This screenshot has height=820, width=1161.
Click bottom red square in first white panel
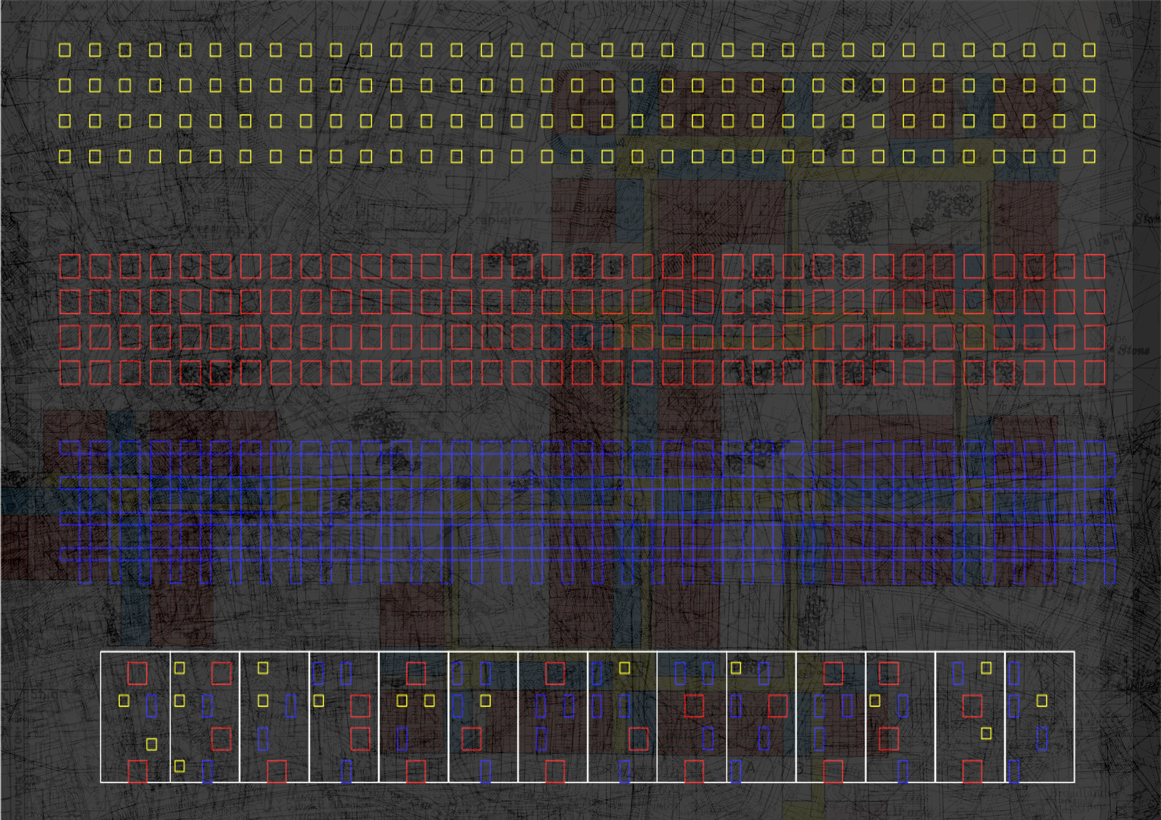(137, 771)
